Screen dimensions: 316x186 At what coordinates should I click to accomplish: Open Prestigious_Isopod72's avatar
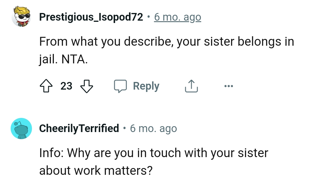tap(21, 17)
